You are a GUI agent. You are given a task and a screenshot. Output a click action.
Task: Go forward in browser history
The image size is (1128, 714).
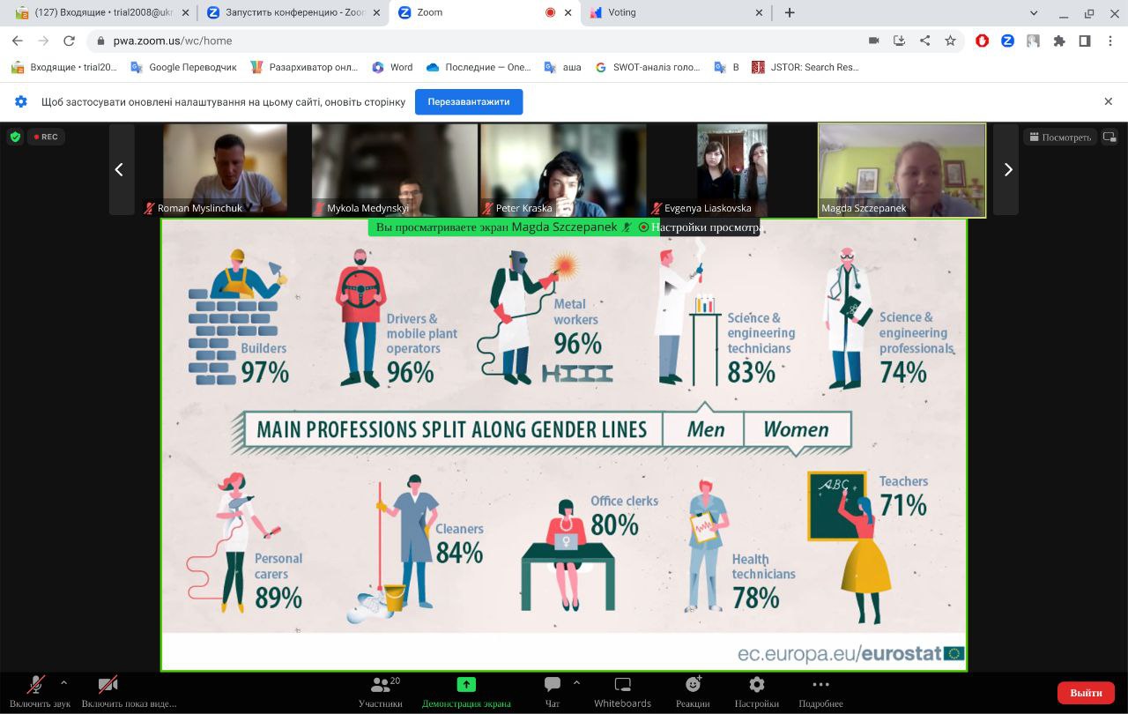click(43, 41)
